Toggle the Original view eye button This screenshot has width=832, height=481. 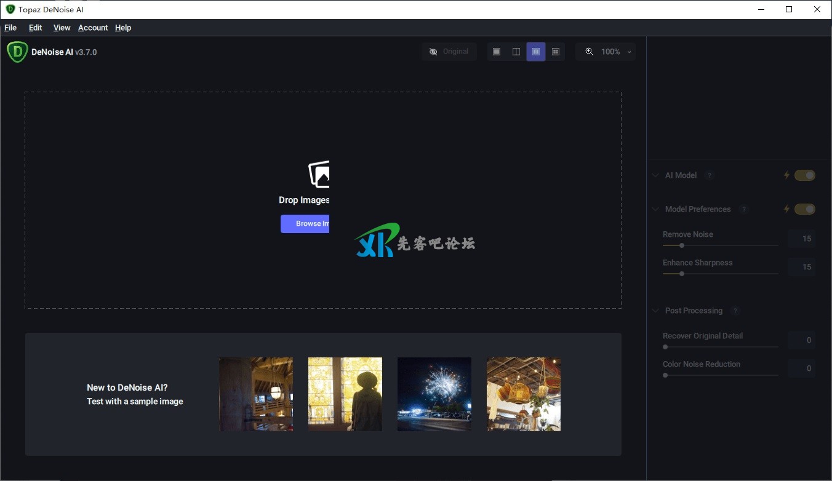click(x=449, y=52)
